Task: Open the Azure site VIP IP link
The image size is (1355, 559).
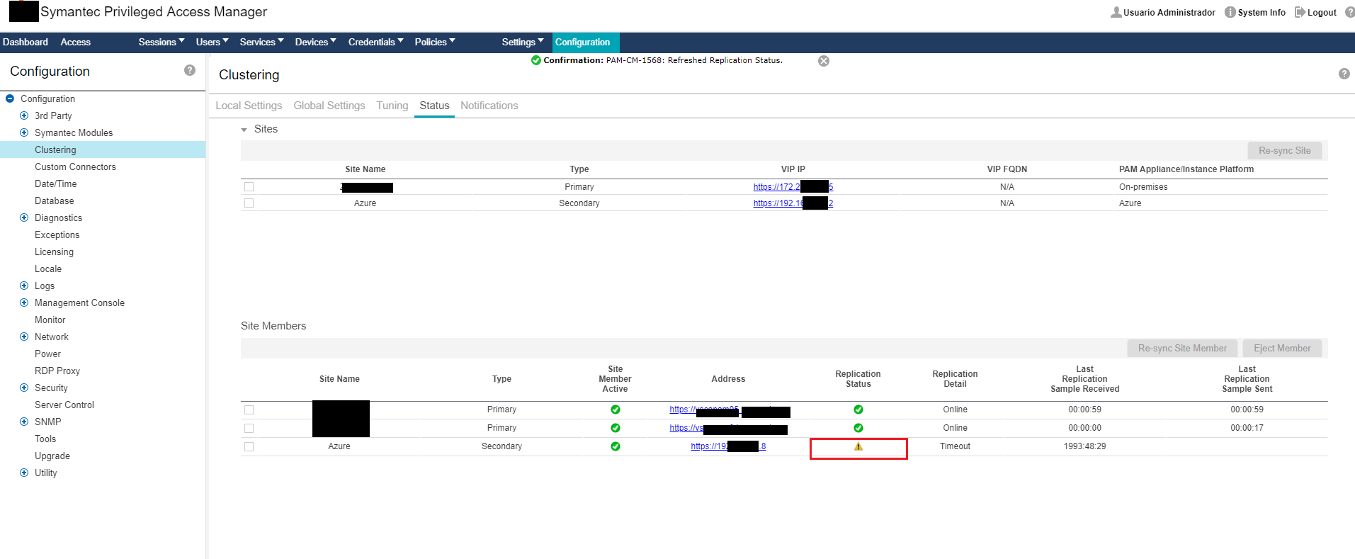Action: point(793,203)
